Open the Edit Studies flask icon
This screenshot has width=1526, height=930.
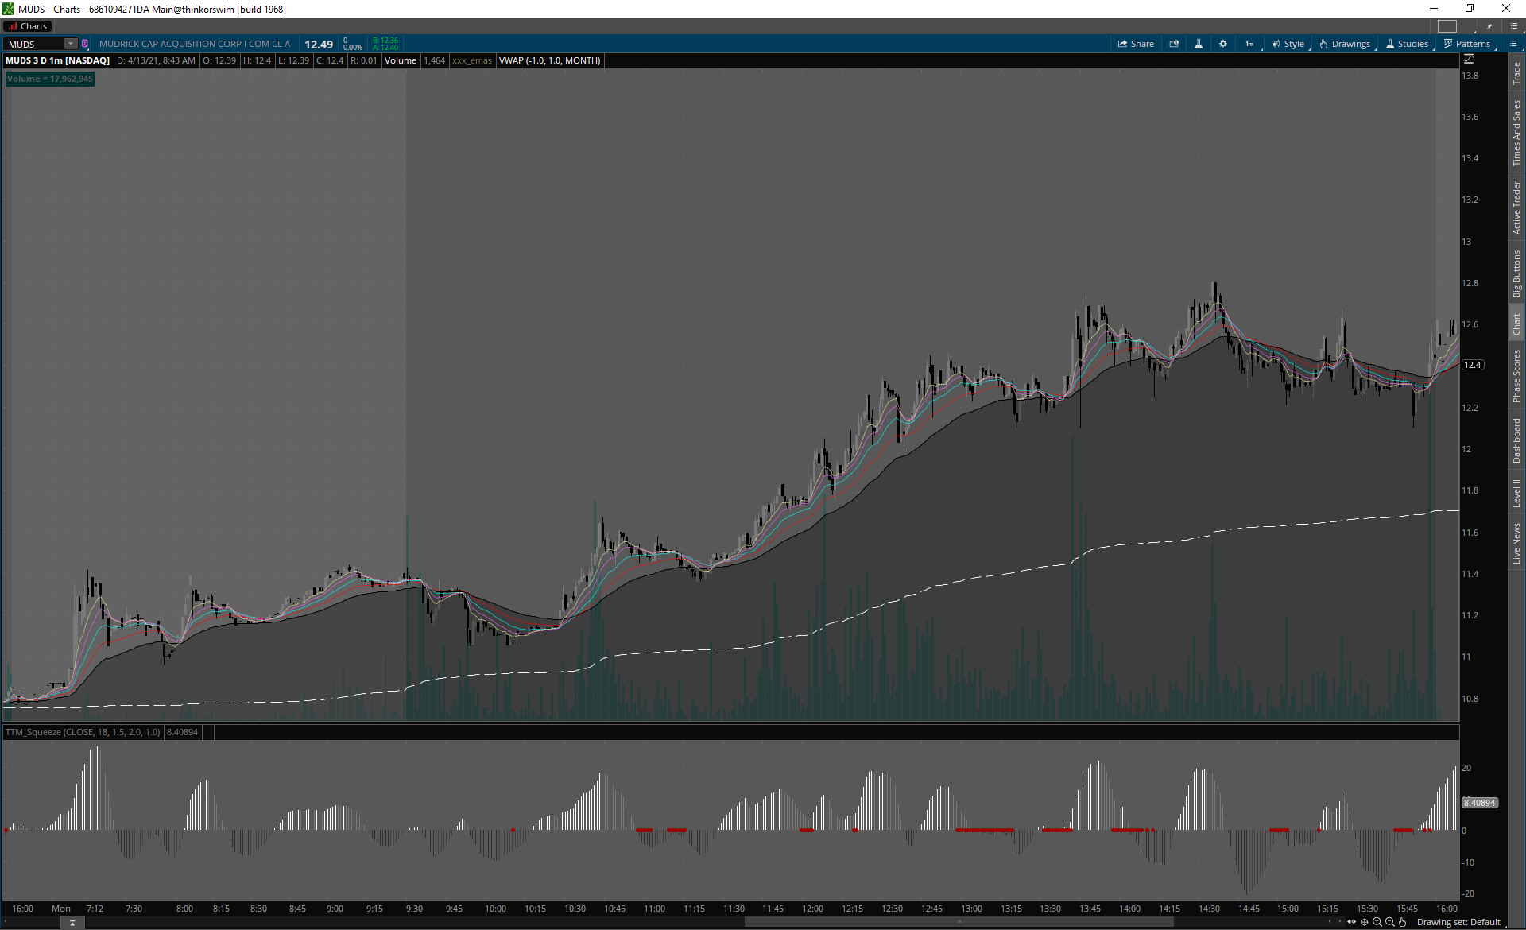coord(1199,44)
